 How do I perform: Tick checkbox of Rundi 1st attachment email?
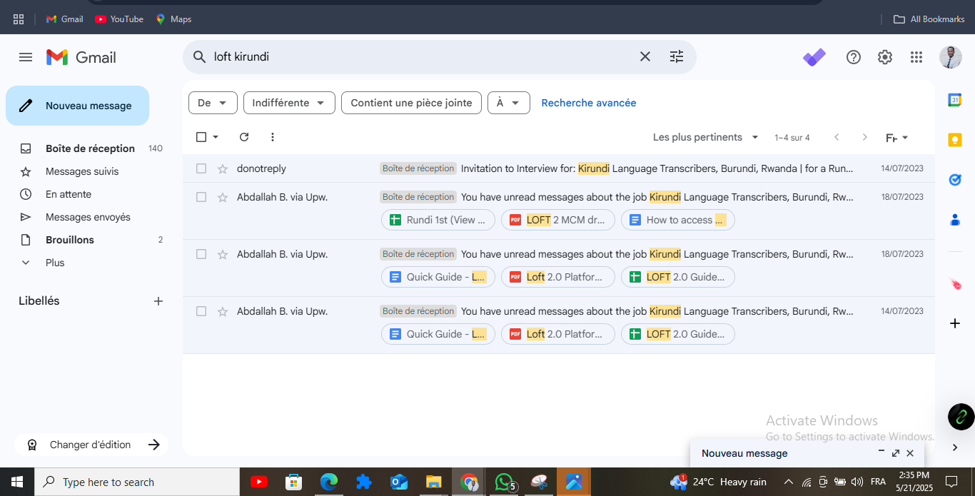coord(201,197)
